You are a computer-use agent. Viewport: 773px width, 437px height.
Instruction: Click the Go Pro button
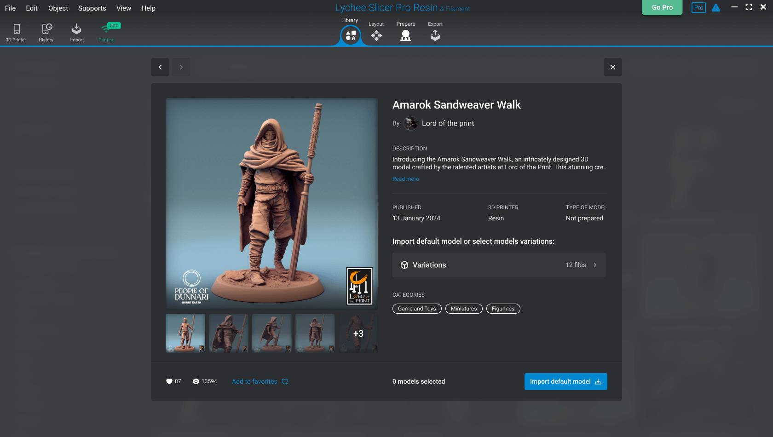(662, 7)
